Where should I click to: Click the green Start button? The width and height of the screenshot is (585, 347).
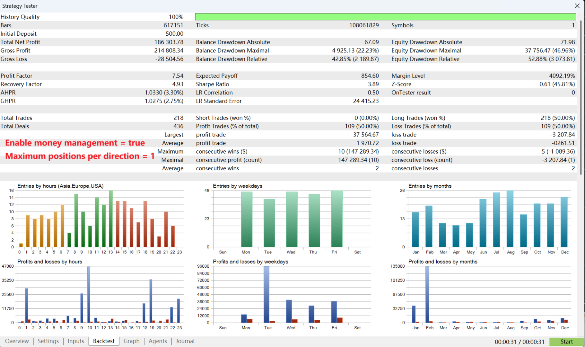pos(566,342)
